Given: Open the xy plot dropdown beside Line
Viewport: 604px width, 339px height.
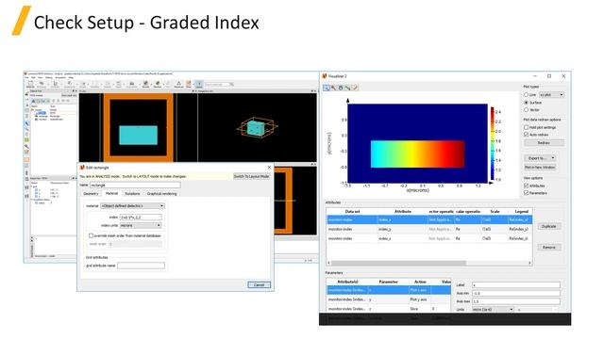Looking at the screenshot, I should [x=551, y=94].
